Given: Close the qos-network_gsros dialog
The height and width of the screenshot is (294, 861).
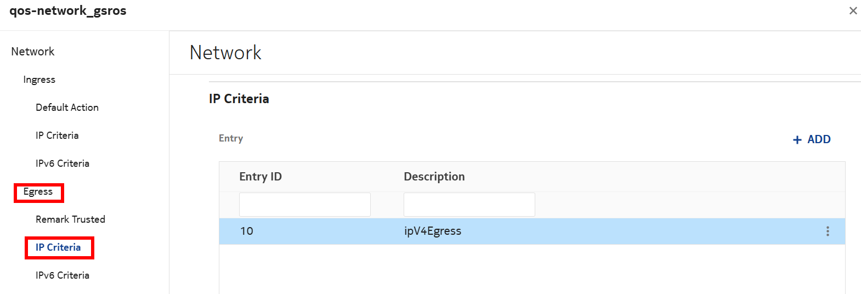Looking at the screenshot, I should 853,10.
